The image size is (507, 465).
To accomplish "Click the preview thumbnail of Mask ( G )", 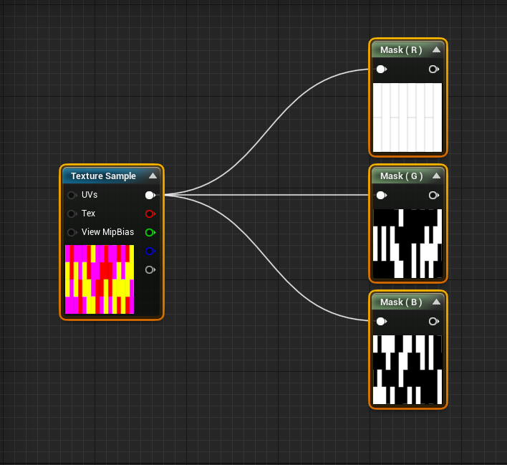I will click(x=407, y=244).
